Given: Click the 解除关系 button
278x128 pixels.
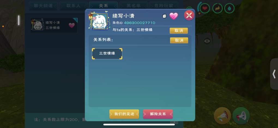Looking at the screenshot, I should pyautogui.click(x=158, y=114).
